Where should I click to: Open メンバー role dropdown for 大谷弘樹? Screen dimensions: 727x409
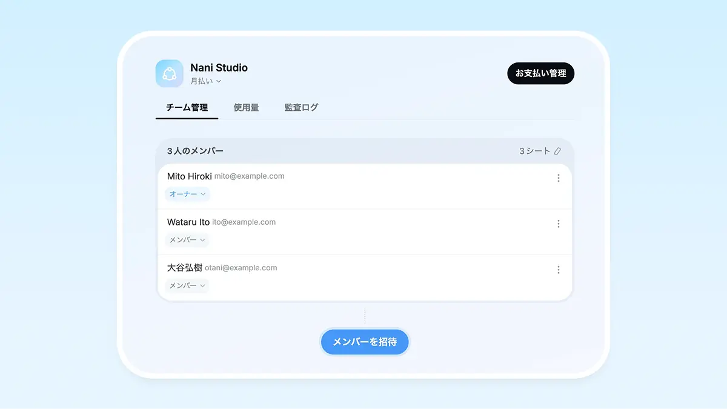187,285
